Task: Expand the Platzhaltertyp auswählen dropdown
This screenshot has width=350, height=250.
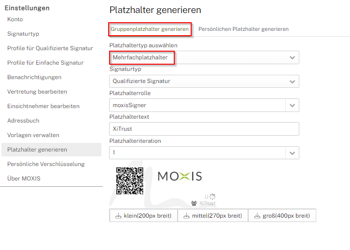Action: (292, 57)
